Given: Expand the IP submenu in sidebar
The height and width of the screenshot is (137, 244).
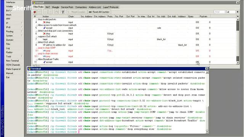Looking at the screenshot, I should [21, 23].
